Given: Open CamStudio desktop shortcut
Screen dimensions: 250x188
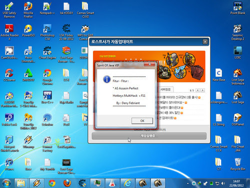Looking at the screenshot, I should 9,53.
